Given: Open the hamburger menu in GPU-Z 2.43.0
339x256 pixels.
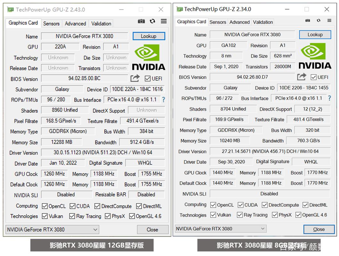Looking at the screenshot, I should click(163, 21).
